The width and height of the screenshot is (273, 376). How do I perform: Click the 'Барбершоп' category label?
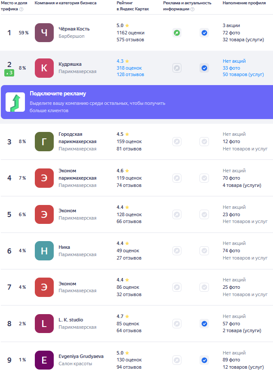point(71,36)
